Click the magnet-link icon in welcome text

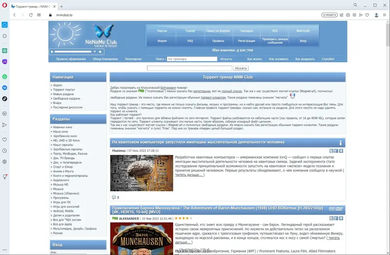(292, 96)
